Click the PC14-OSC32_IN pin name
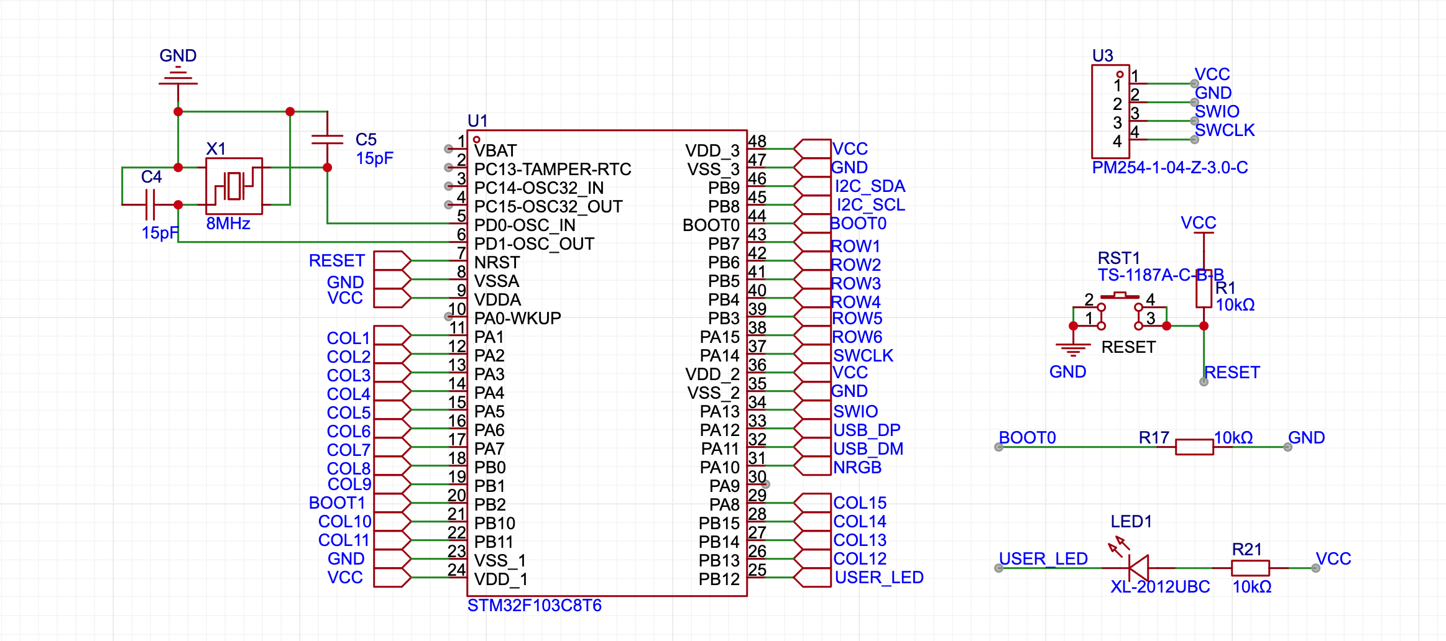The height and width of the screenshot is (641, 1446). 539,188
